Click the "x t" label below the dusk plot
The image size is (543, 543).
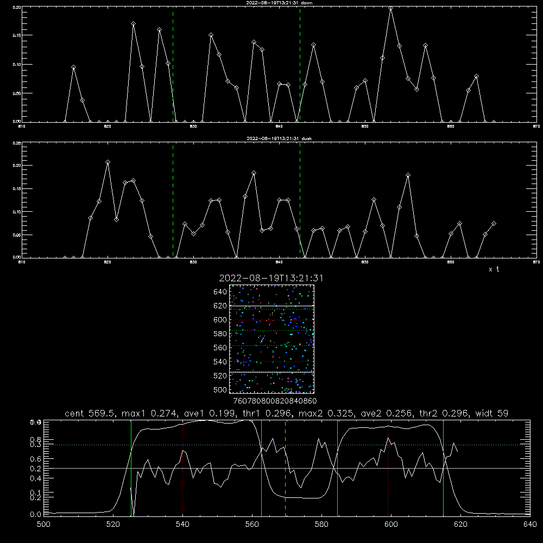click(x=494, y=269)
